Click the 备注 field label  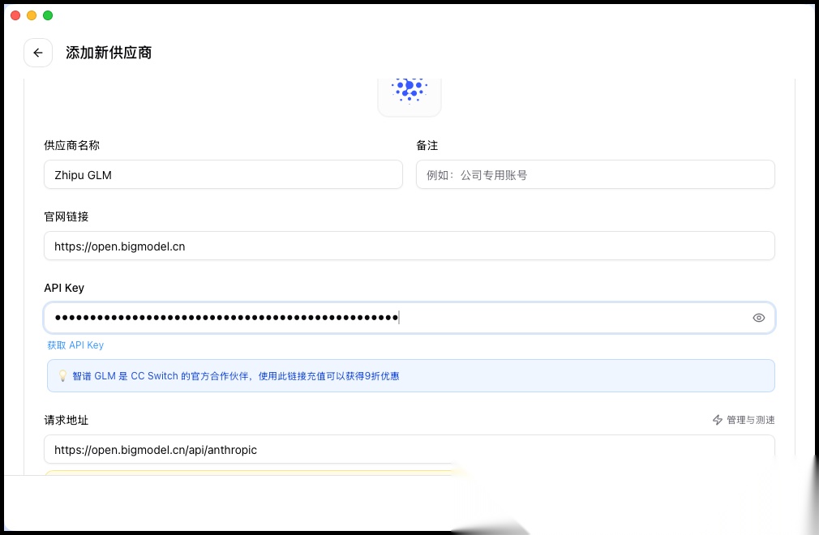[427, 145]
